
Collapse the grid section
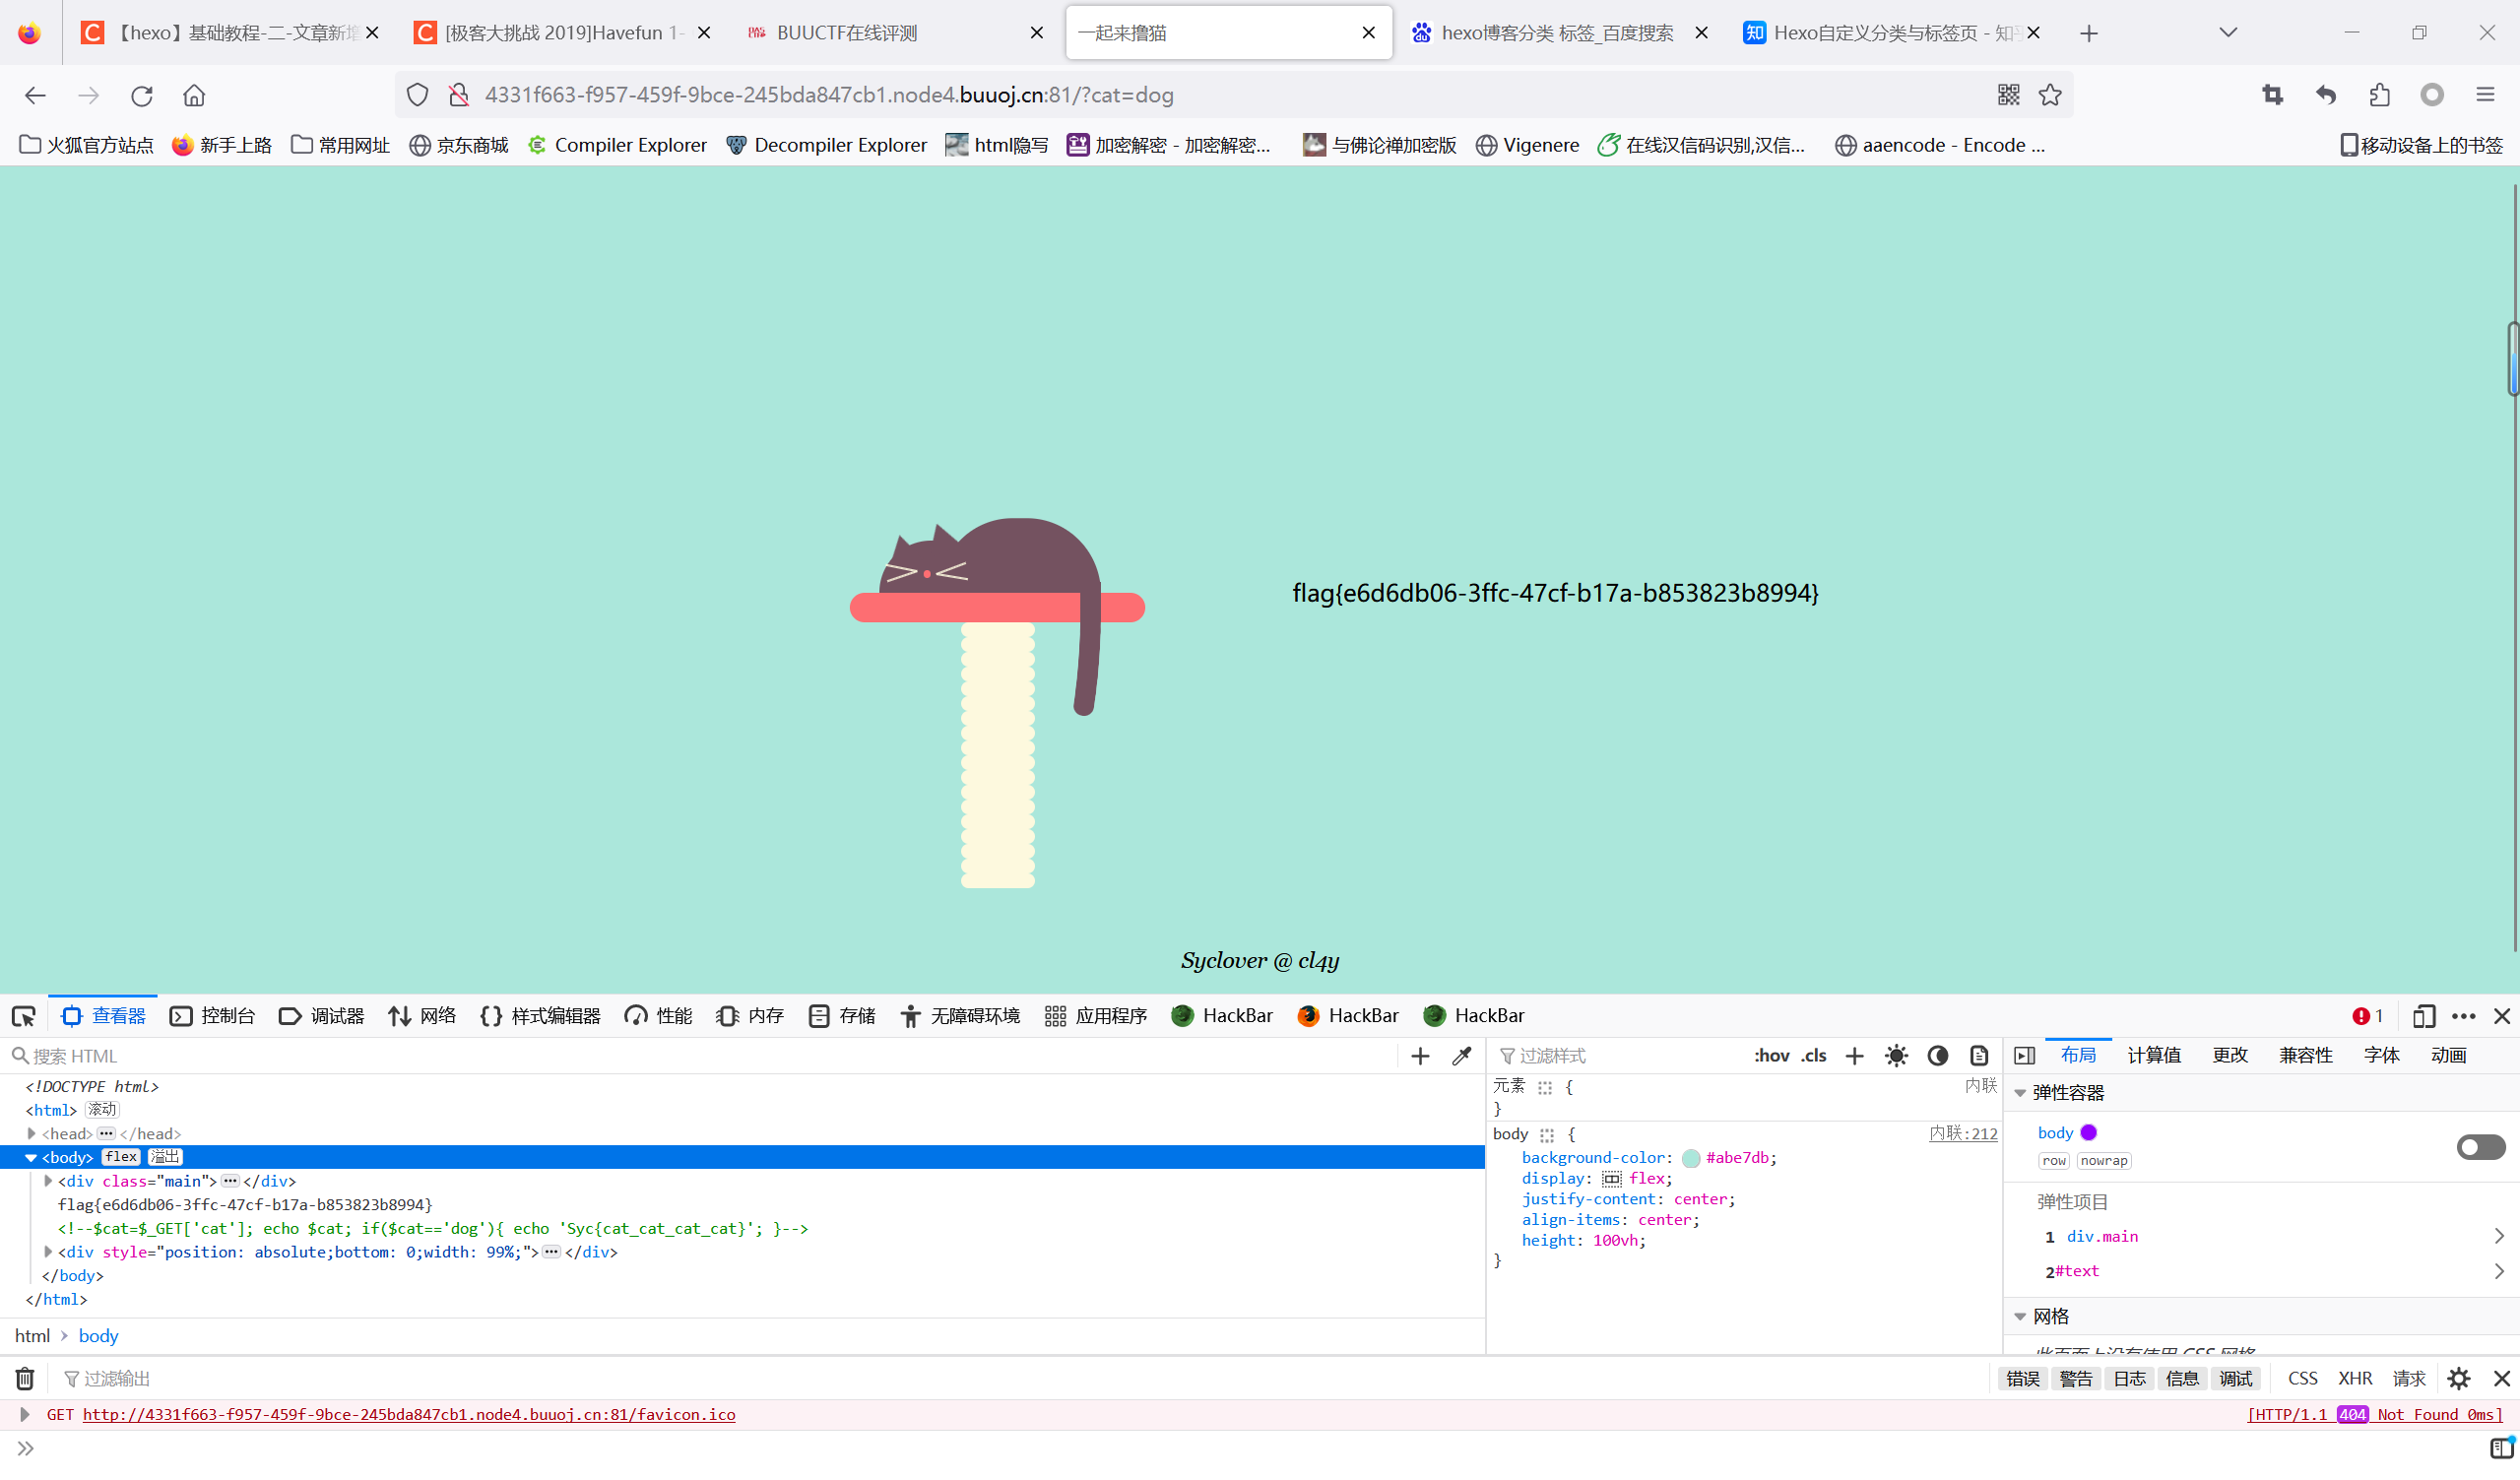(x=2021, y=1317)
